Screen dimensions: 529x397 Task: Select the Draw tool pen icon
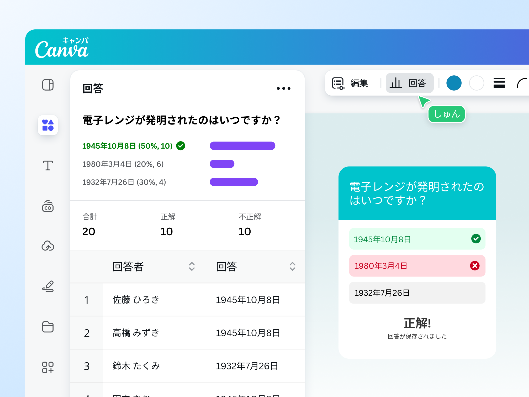coord(48,286)
